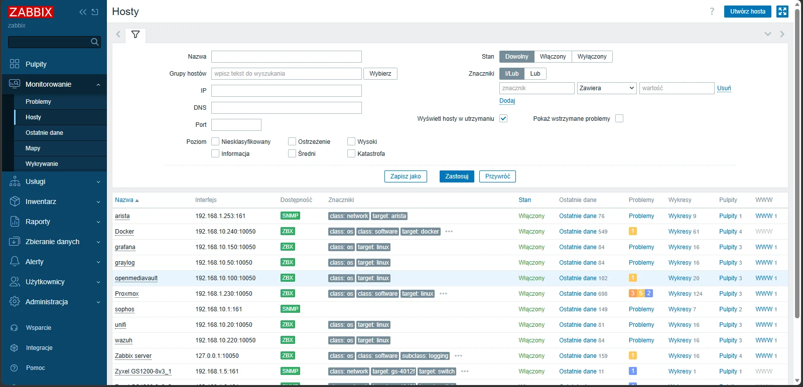Click the Administracja gear icon
803x387 pixels.
coord(15,302)
